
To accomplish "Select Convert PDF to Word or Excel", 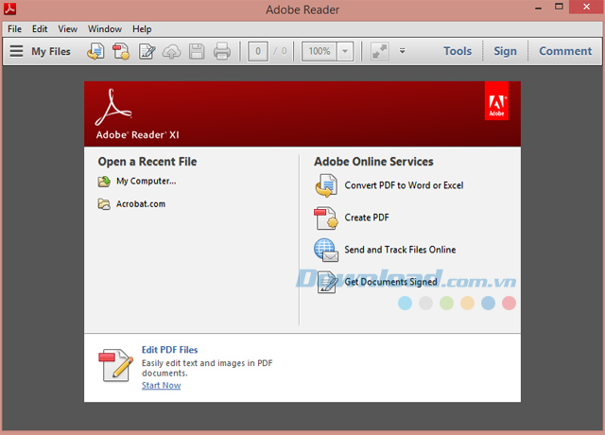I will click(404, 185).
